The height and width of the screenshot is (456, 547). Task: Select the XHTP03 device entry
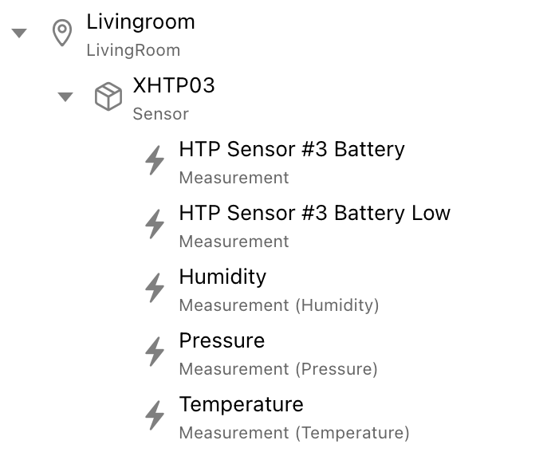click(174, 86)
